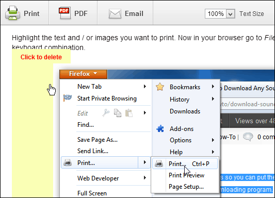Open the History menu entry
This screenshot has height=198, width=275.
coord(180,100)
